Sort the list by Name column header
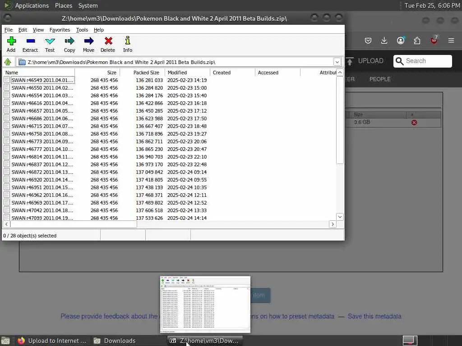This screenshot has width=462, height=346. tap(39, 73)
